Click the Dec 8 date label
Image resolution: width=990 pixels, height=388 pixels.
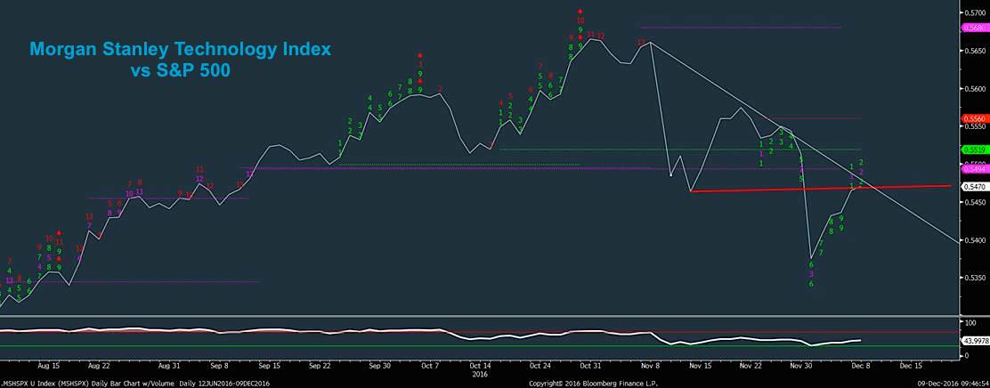coord(861,365)
